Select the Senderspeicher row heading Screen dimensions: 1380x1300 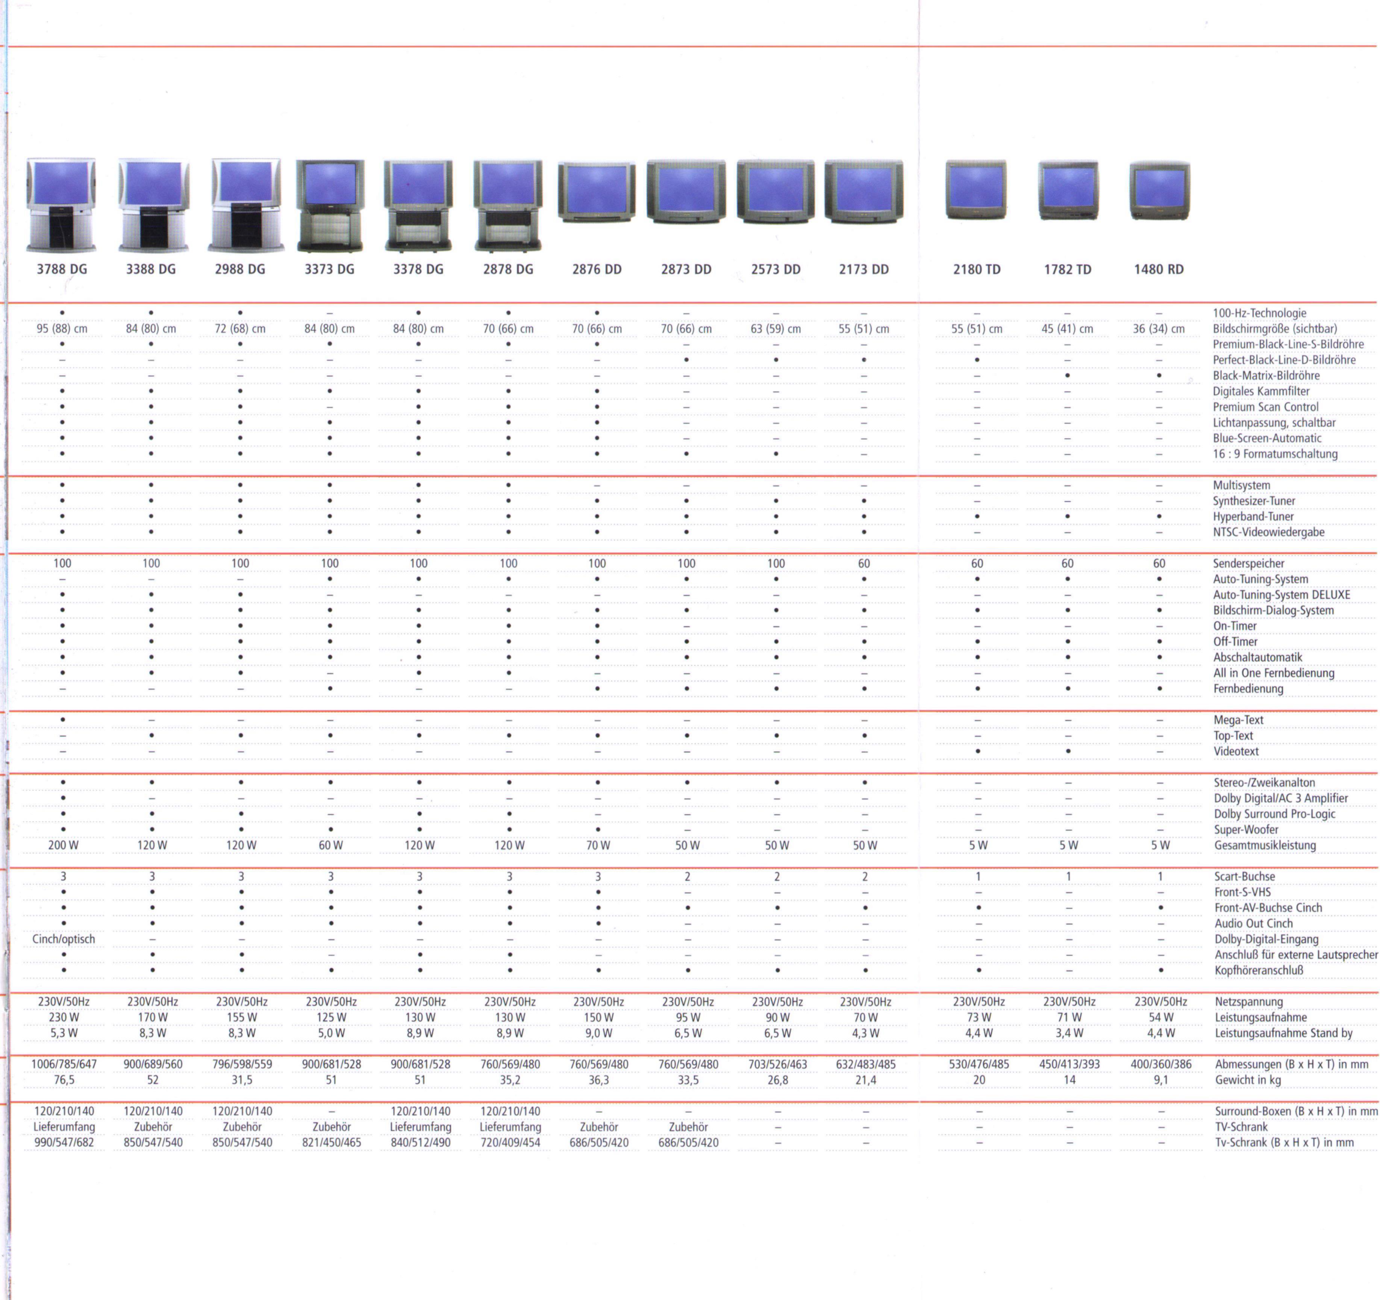point(1249,564)
